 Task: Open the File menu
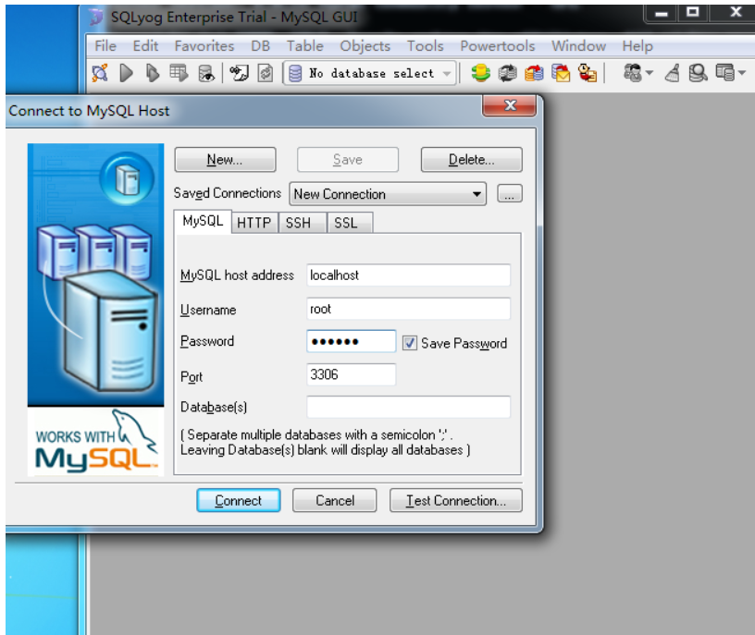coord(105,46)
